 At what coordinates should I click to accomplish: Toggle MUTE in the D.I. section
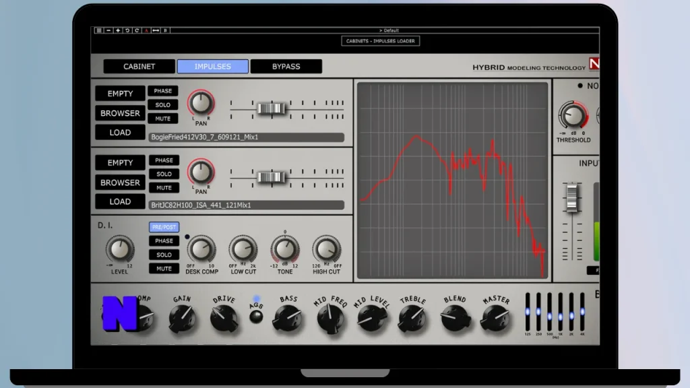(x=164, y=269)
